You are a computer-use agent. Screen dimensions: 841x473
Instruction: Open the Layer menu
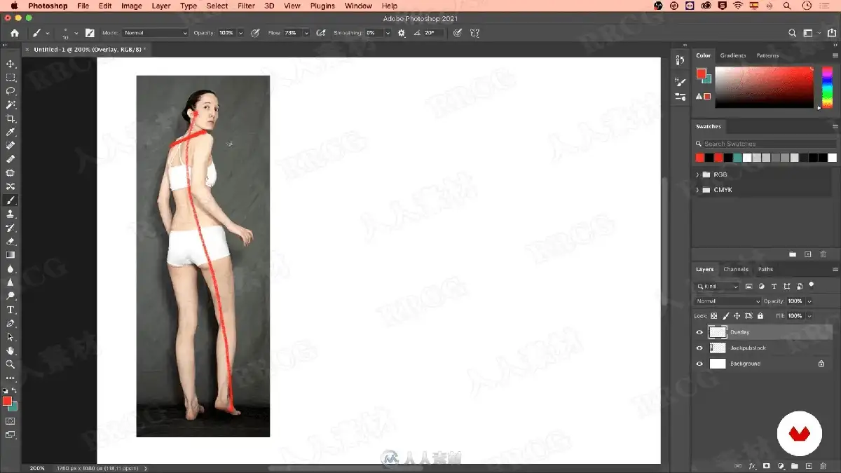(x=161, y=6)
